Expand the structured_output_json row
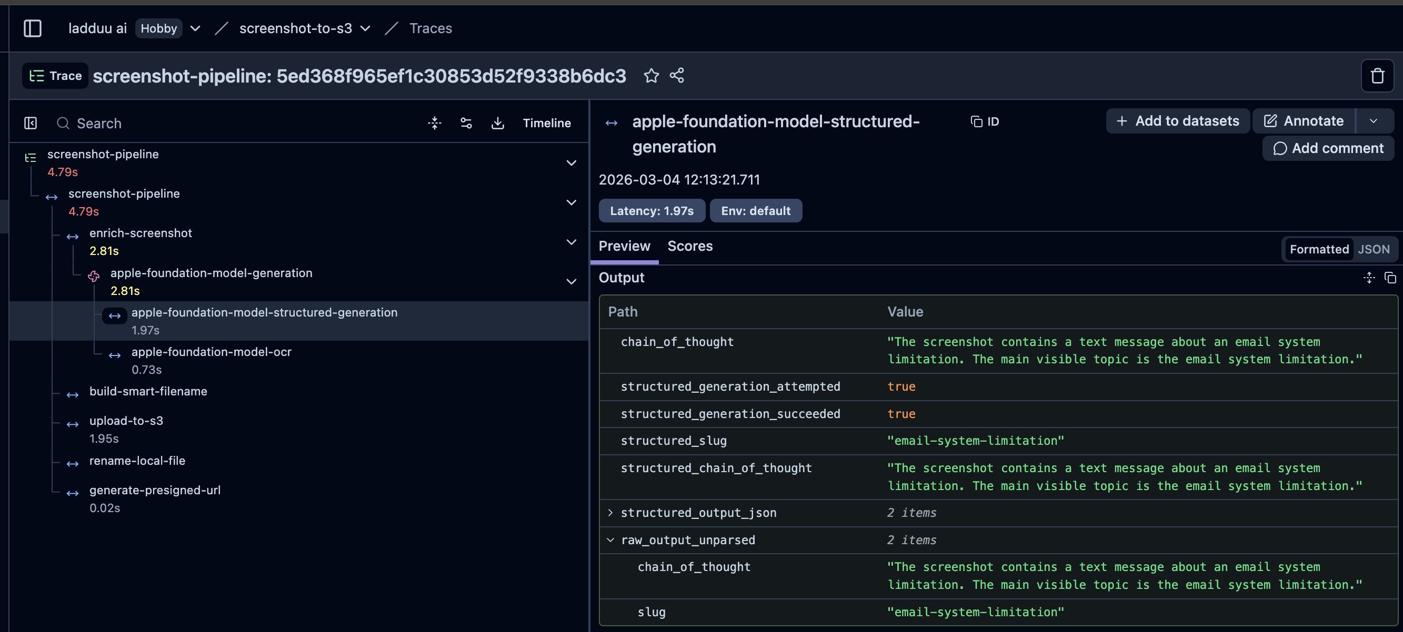The image size is (1403, 632). 610,512
